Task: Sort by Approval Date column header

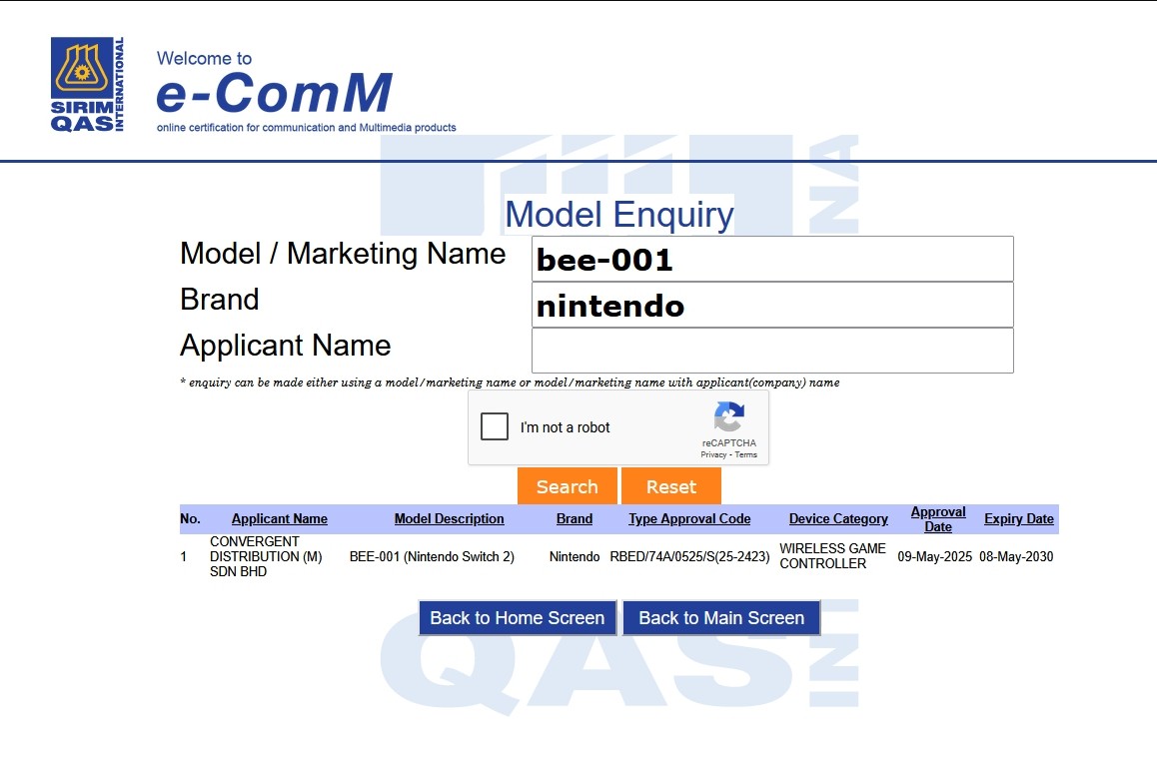Action: click(937, 519)
